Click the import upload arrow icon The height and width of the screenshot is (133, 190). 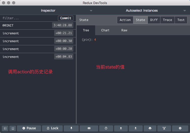(x=121, y=128)
